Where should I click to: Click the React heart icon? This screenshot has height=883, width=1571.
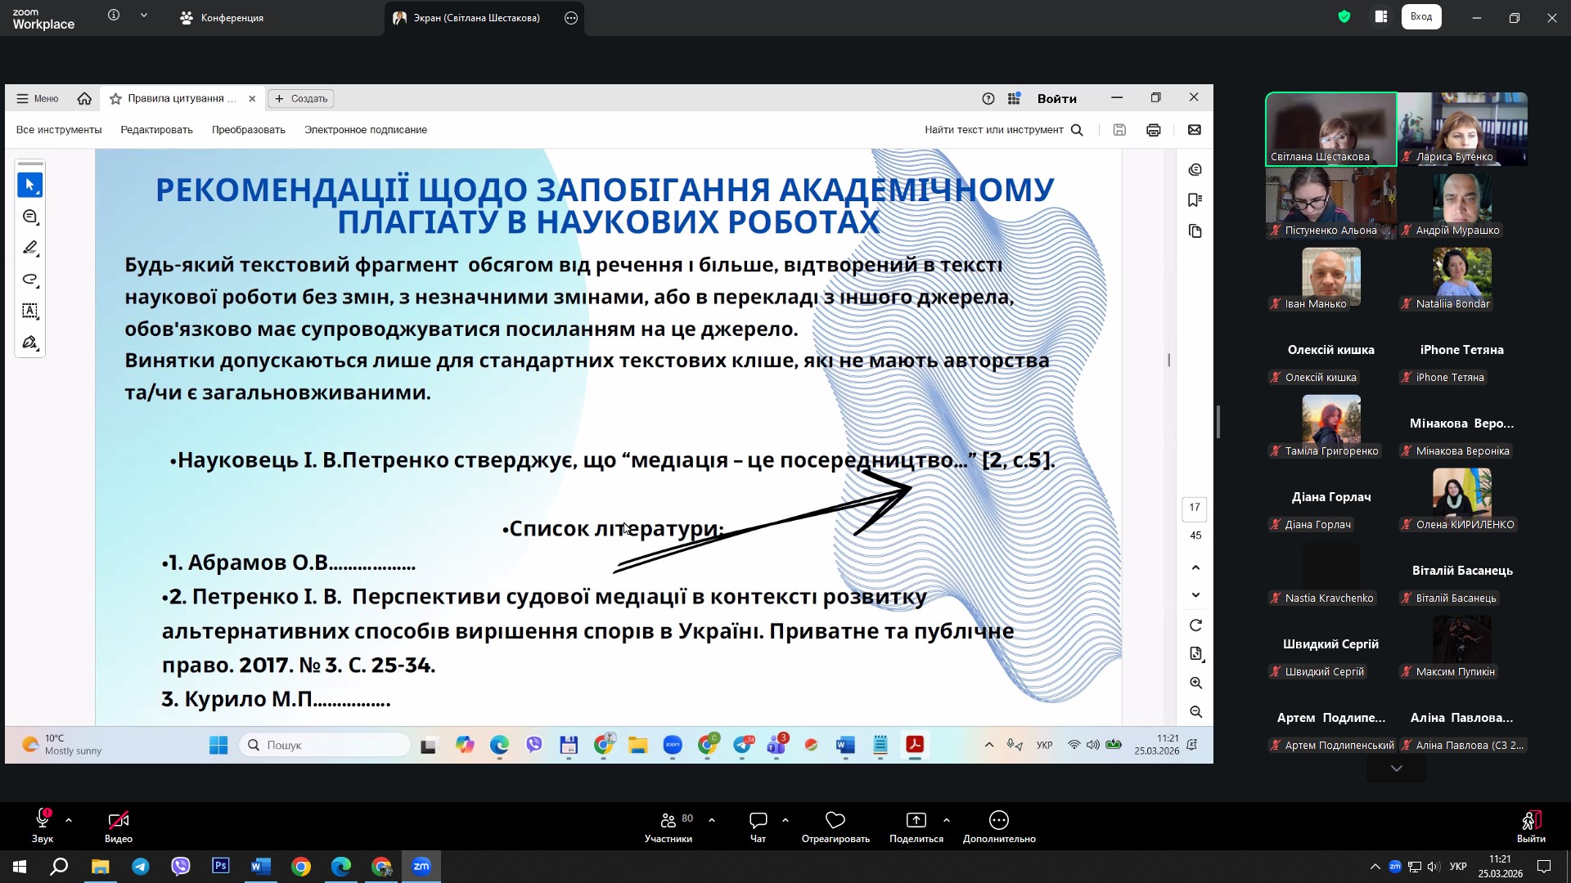(835, 820)
